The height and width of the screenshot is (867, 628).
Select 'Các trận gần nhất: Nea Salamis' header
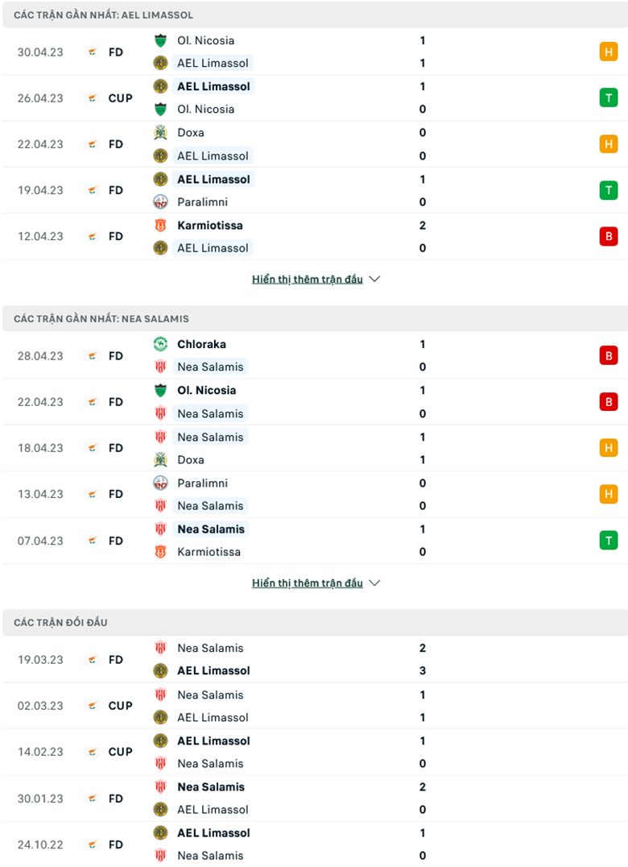(101, 319)
